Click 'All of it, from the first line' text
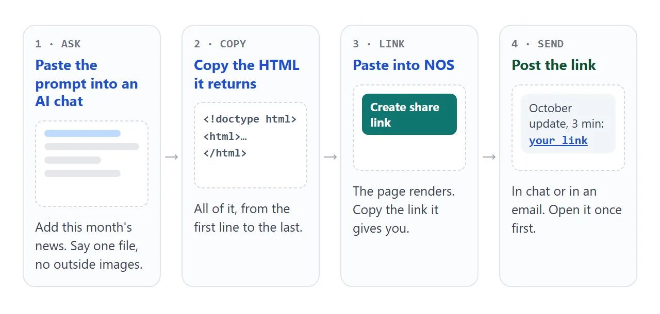The image size is (660, 314). 248,218
